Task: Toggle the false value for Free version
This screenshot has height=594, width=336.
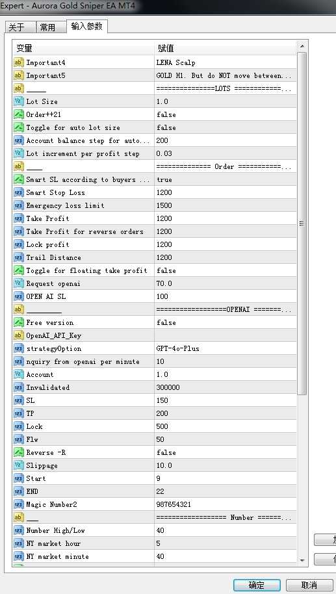Action: click(226, 323)
